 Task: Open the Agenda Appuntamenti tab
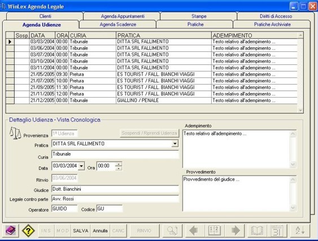(x=123, y=16)
